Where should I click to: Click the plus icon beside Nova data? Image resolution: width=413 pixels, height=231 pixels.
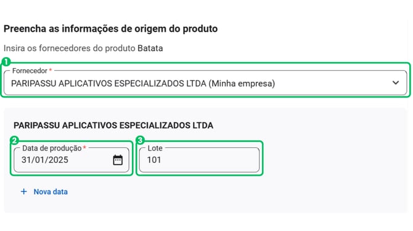tap(23, 192)
